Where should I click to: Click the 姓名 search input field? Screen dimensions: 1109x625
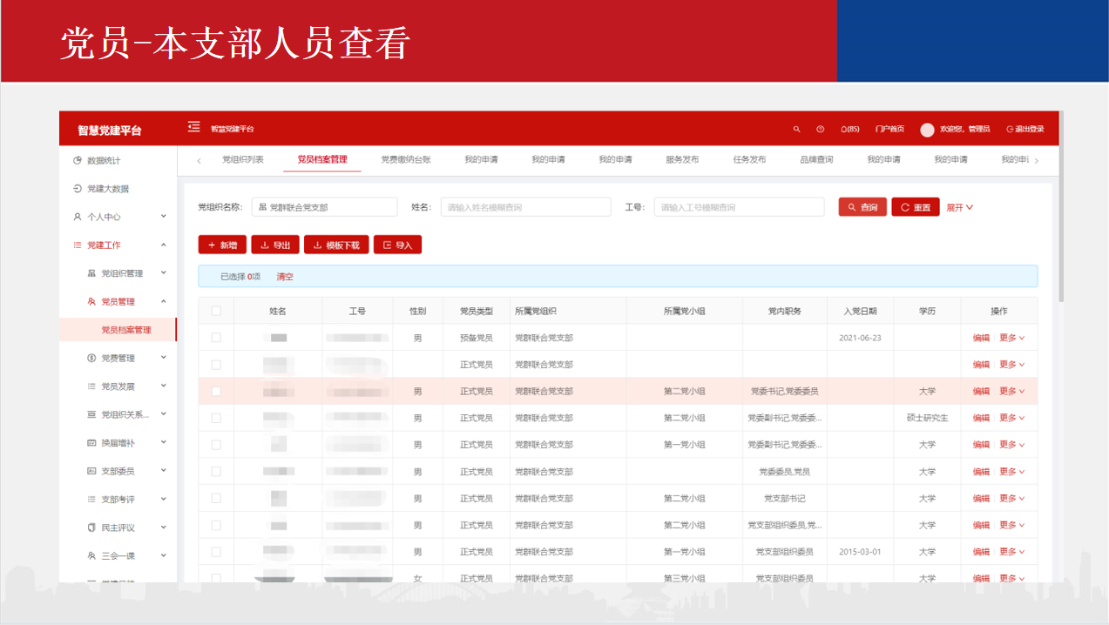[525, 207]
